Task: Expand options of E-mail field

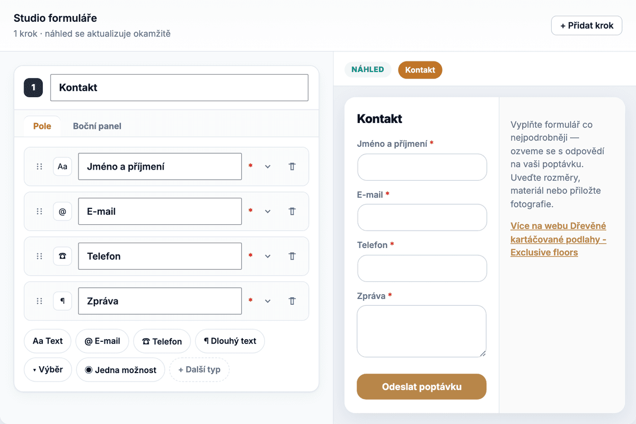Action: click(x=268, y=211)
